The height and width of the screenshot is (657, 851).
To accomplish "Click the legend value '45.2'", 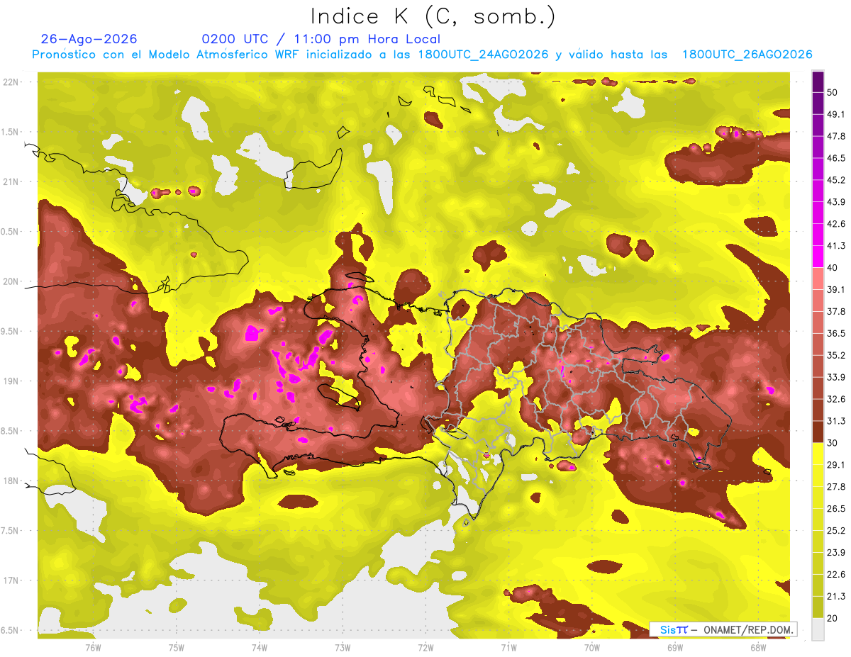I will [835, 179].
